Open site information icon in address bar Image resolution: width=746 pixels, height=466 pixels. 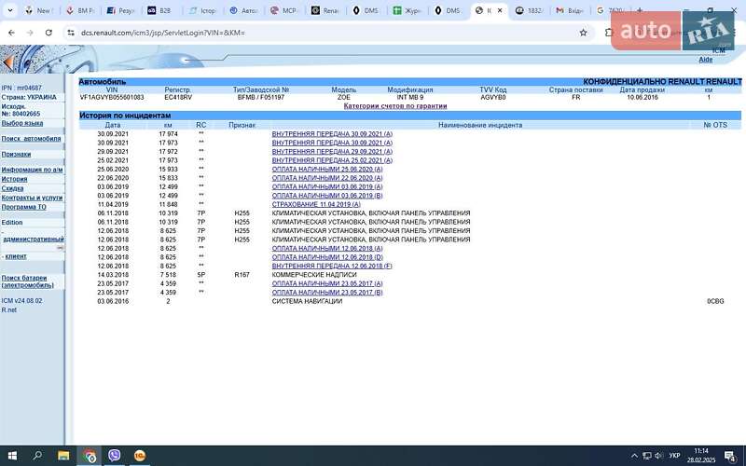(71, 33)
